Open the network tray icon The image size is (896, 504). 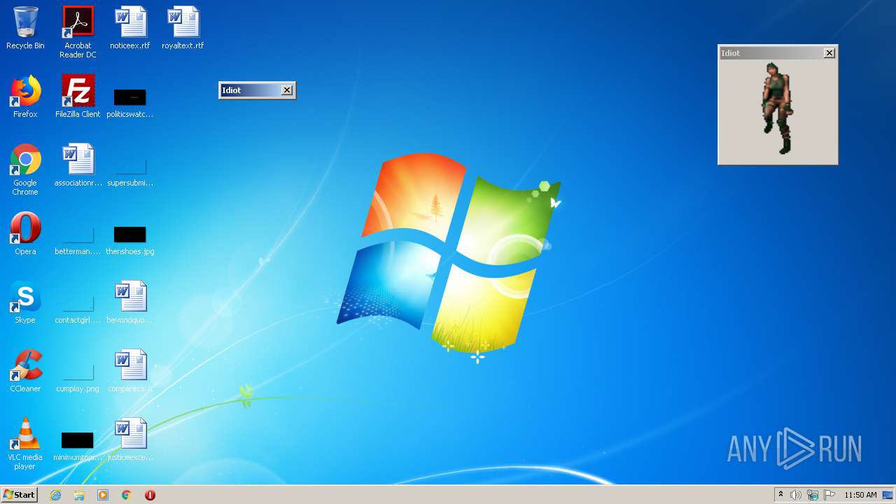813,495
